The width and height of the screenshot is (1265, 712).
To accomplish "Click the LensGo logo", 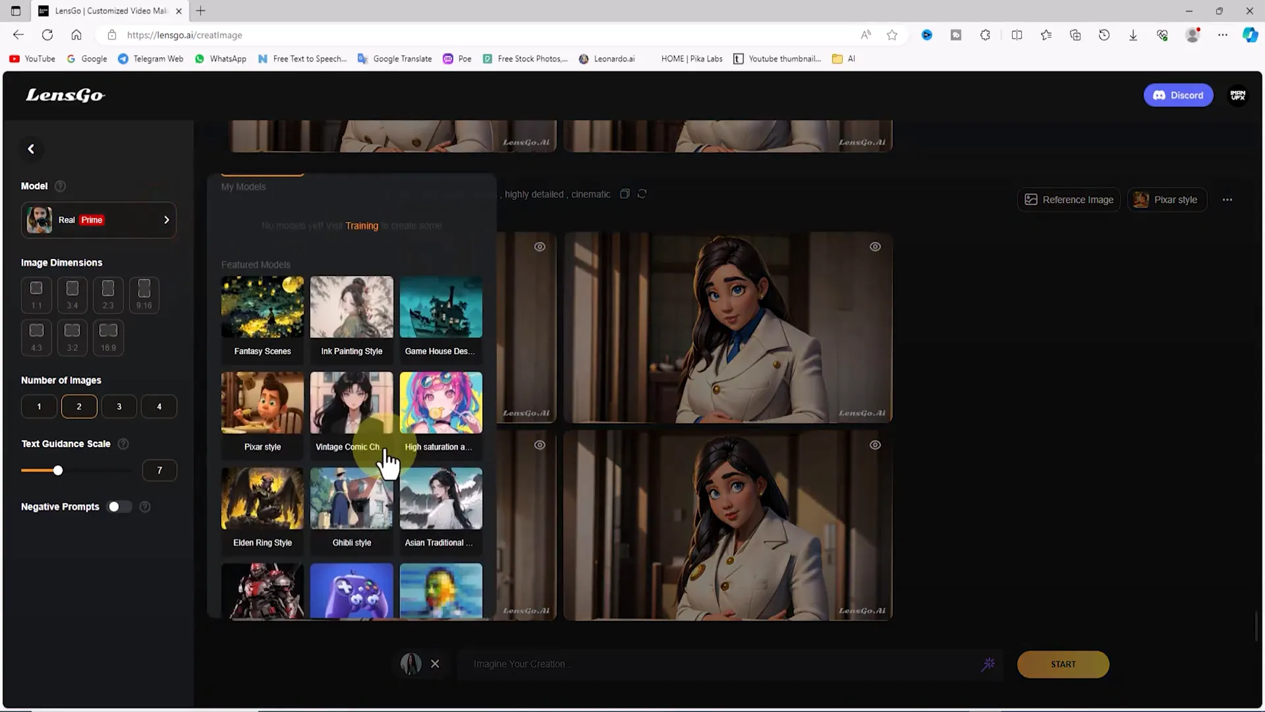I will pyautogui.click(x=65, y=96).
